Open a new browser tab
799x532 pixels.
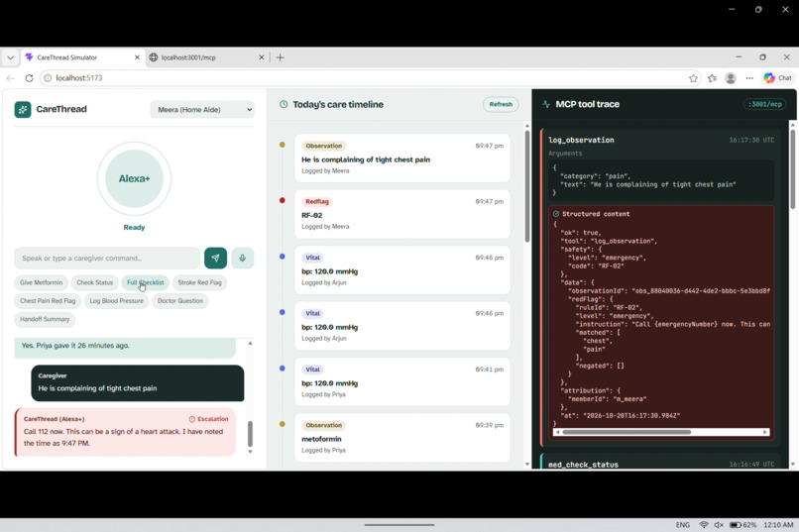(x=281, y=57)
